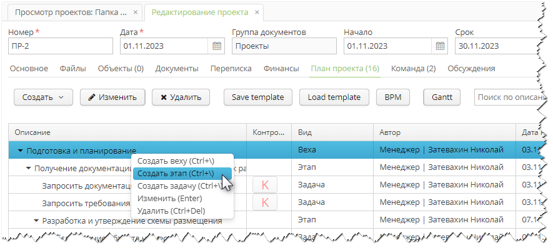Open the Переписка tab
This screenshot has height=248, width=553.
click(x=231, y=69)
